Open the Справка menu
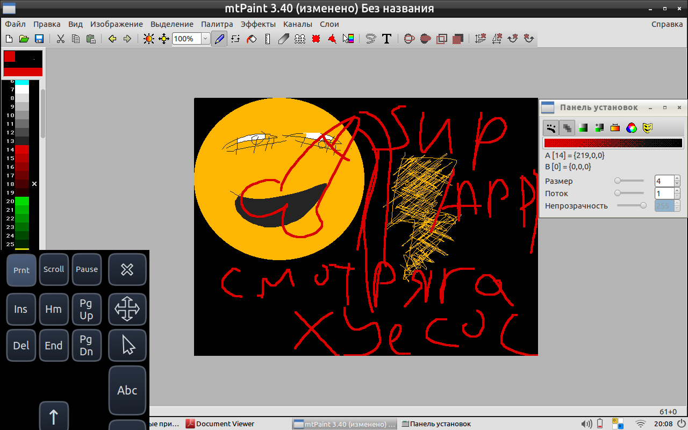Viewport: 688px width, 430px height. tap(667, 24)
